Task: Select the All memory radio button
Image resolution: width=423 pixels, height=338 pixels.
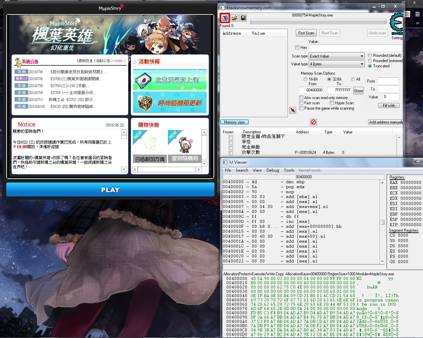Action: click(x=353, y=79)
